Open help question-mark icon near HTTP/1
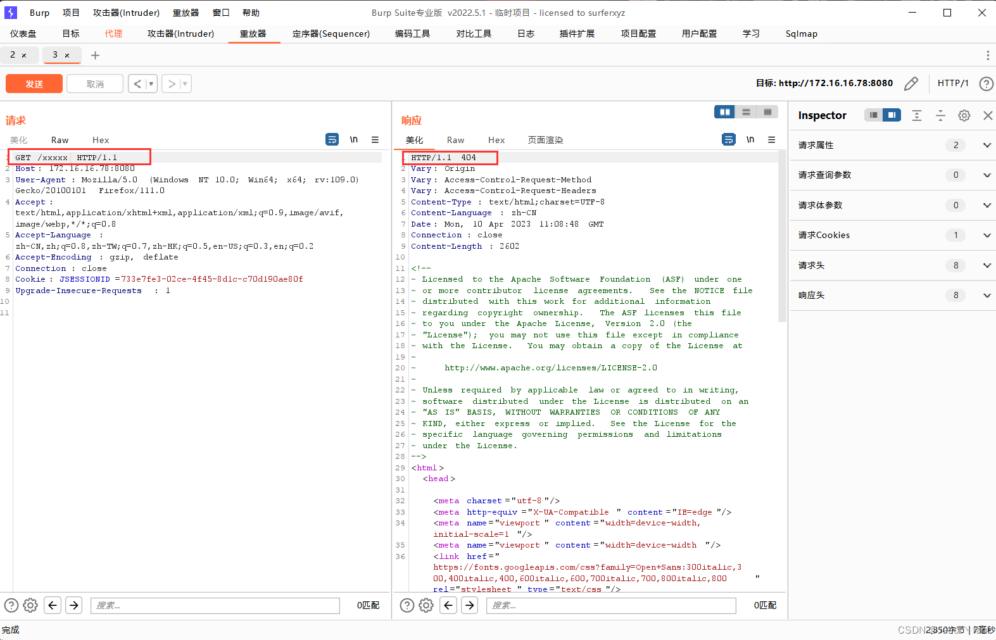This screenshot has height=640, width=996. [986, 84]
